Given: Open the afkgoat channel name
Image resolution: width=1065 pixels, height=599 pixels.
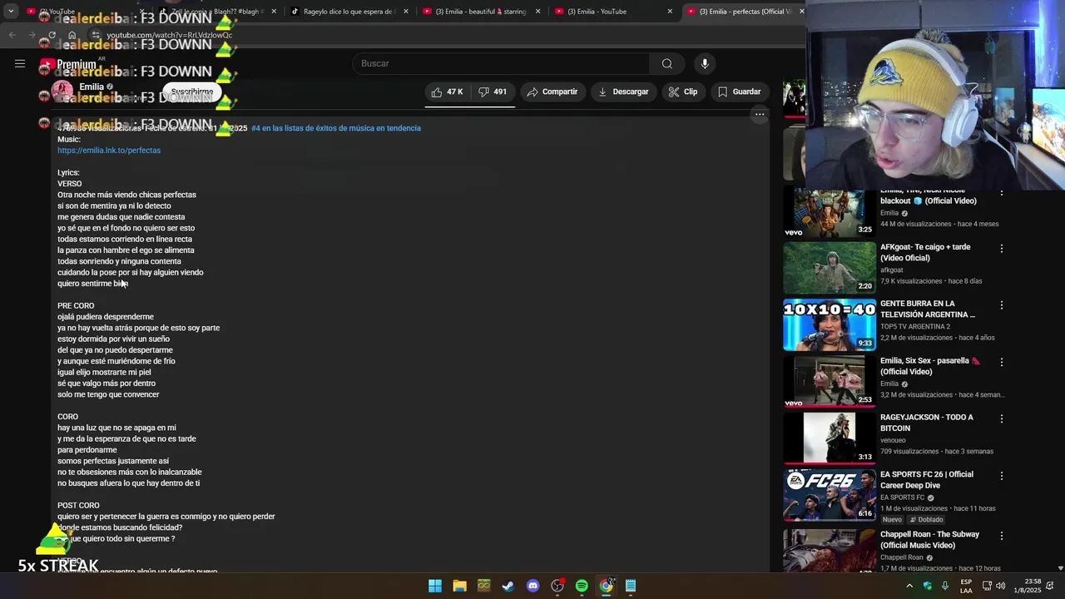Looking at the screenshot, I should [892, 270].
